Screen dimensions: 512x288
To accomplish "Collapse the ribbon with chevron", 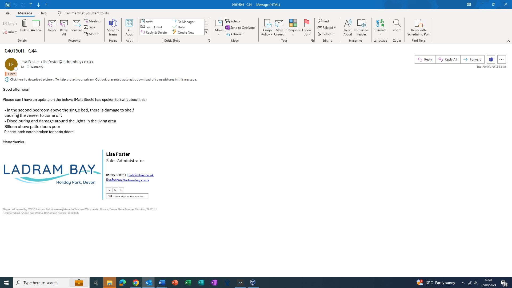I will (x=508, y=41).
